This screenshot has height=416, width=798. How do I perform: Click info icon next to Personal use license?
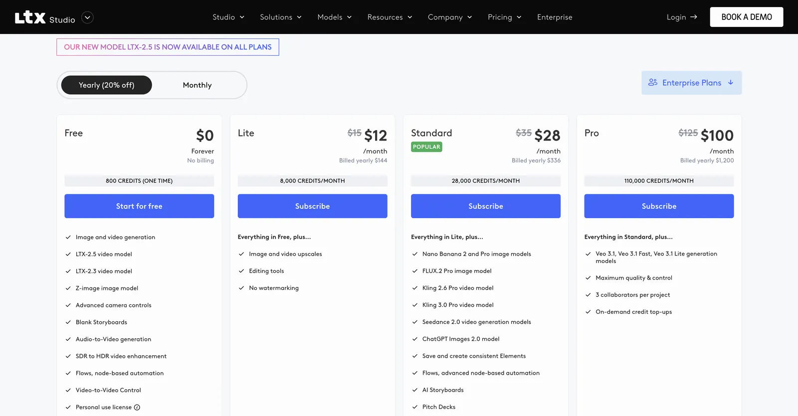pyautogui.click(x=137, y=408)
